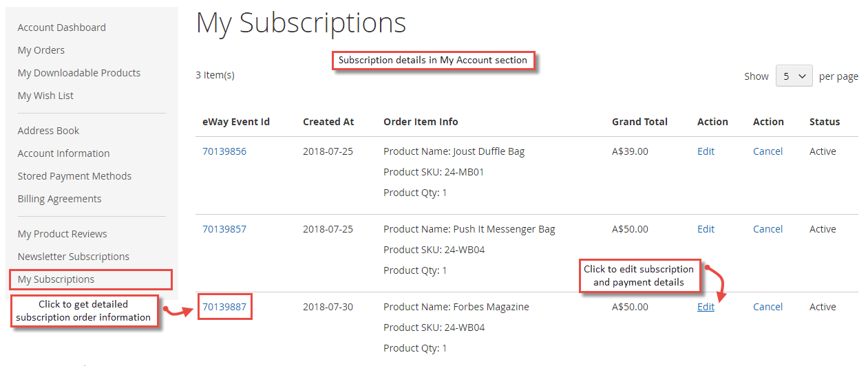868x366 pixels.
Task: Open My Downloadable Products page
Action: pos(79,73)
